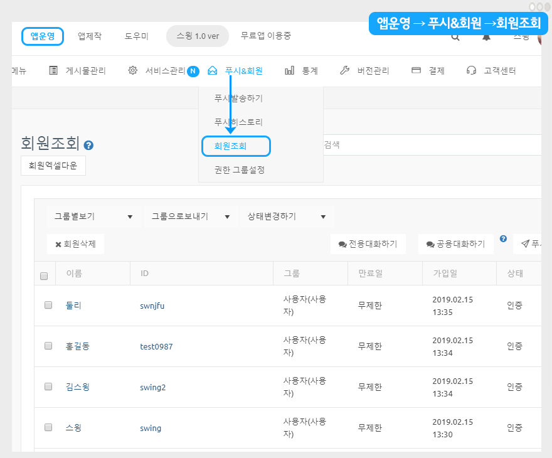Click the help icon beside 회원조회 title
This screenshot has width=552, height=458.
(x=88, y=145)
